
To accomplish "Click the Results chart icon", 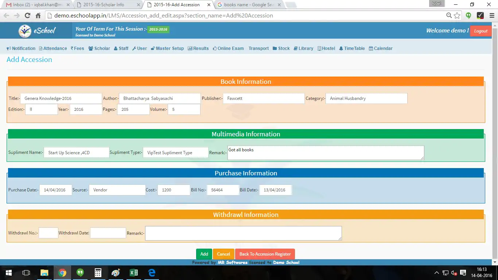I will [x=190, y=48].
